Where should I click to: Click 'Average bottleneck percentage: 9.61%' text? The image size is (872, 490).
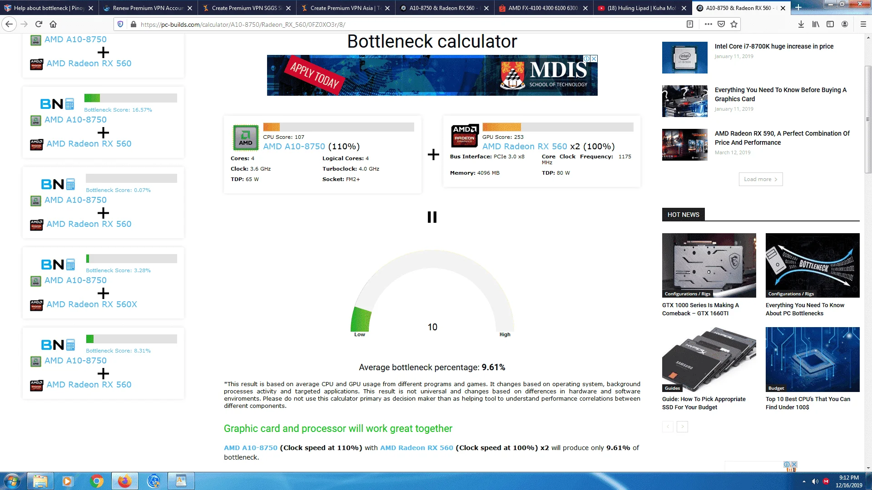click(x=432, y=367)
